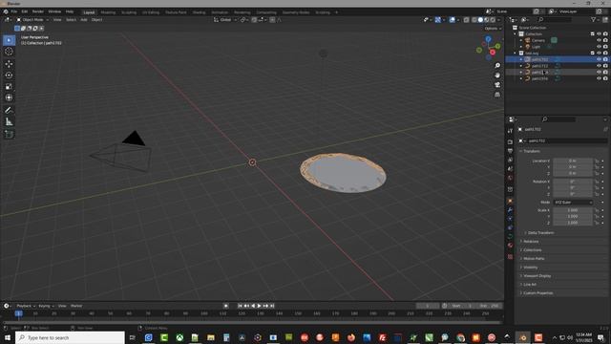
Task: Open the Scene properties tab
Action: click(510, 169)
